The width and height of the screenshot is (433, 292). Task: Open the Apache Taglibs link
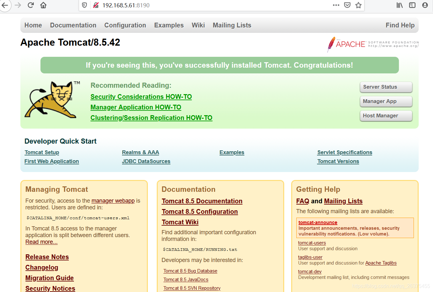click(381, 263)
